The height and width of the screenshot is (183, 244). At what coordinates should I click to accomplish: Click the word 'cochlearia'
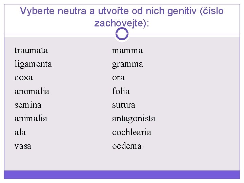pos(131,132)
